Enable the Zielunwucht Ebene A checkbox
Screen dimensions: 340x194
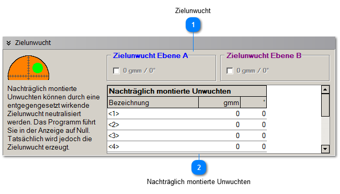[116, 71]
